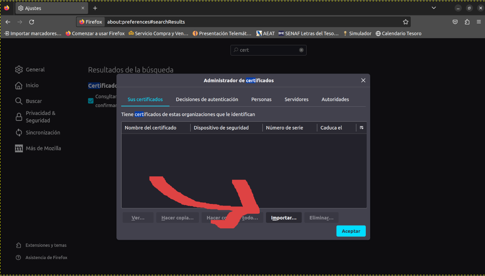Open the Extensions puzzle icon
The width and height of the screenshot is (485, 276).
coord(467,22)
